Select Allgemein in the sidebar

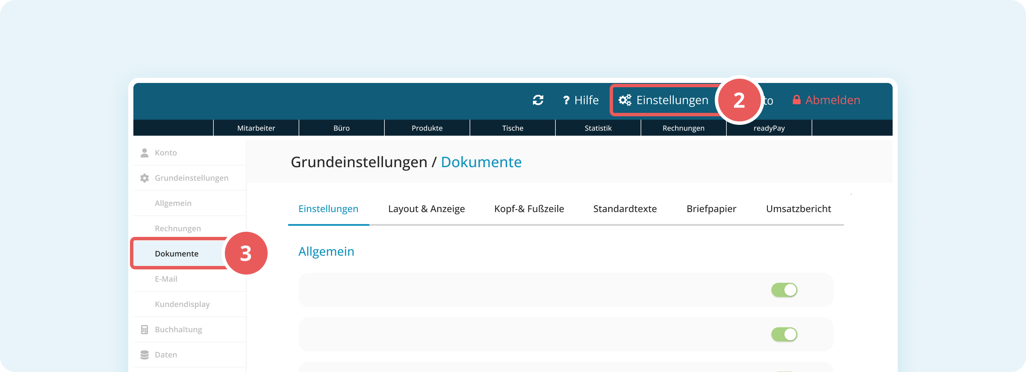point(189,203)
